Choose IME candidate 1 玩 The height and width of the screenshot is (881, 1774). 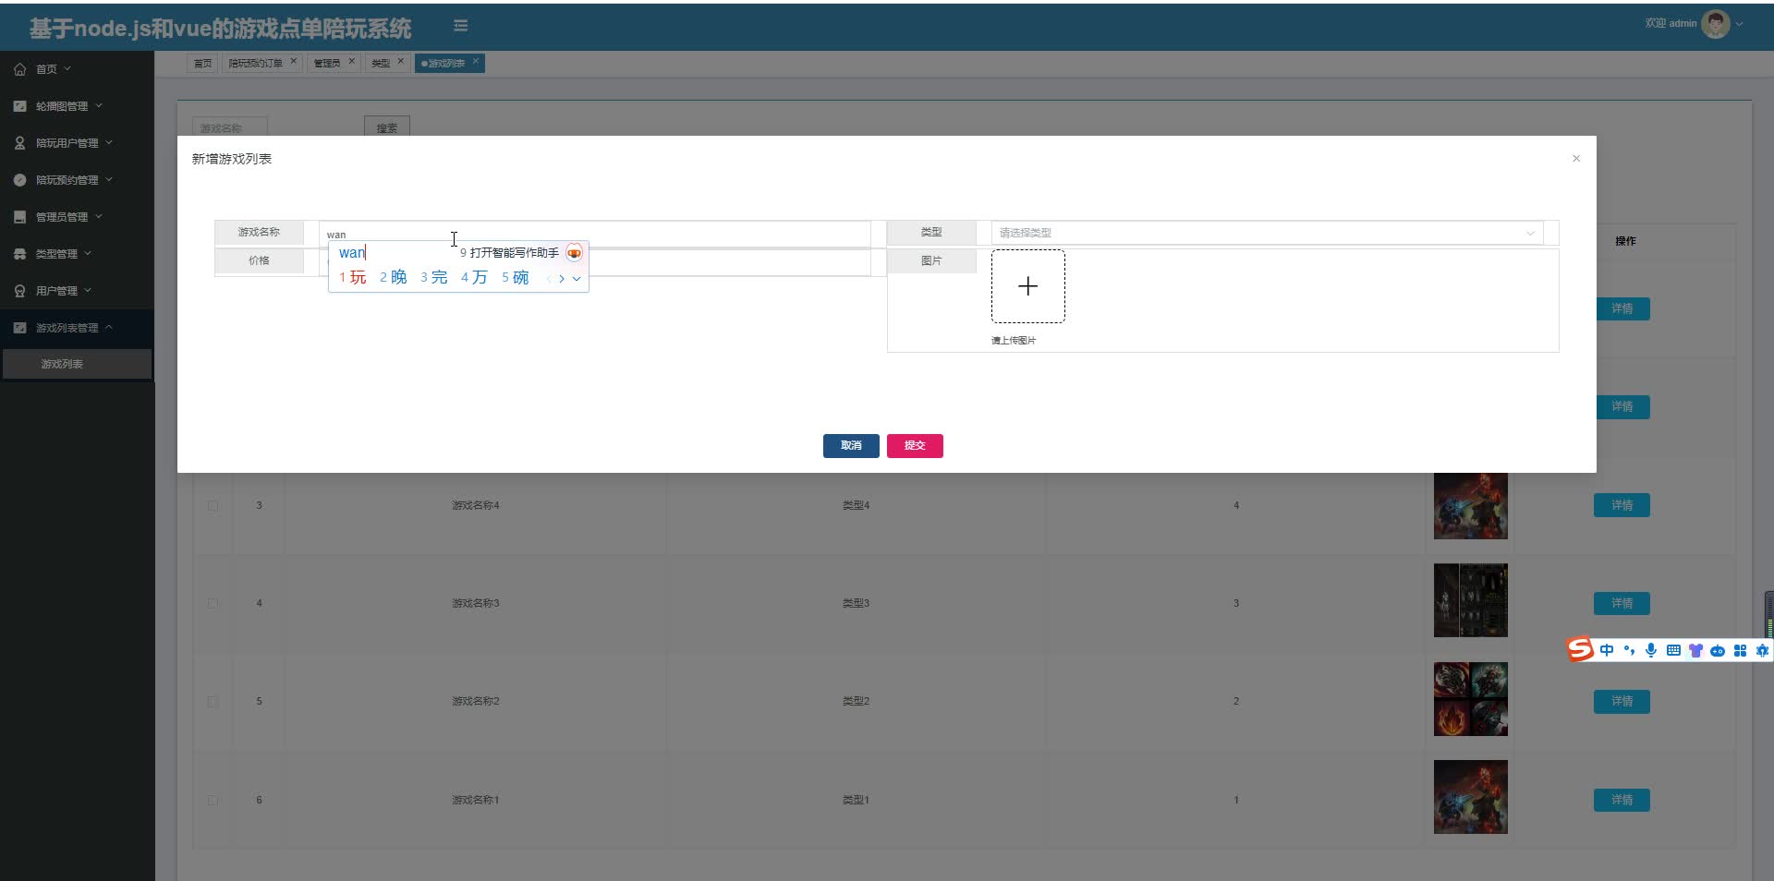(x=353, y=278)
